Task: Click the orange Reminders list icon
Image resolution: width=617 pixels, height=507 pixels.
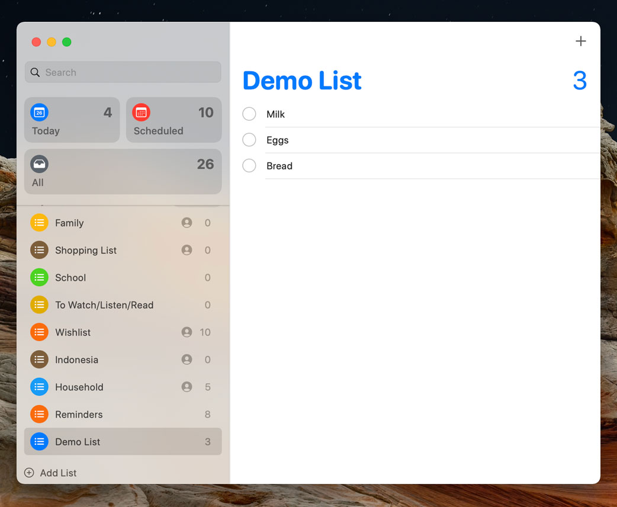Action: 39,414
